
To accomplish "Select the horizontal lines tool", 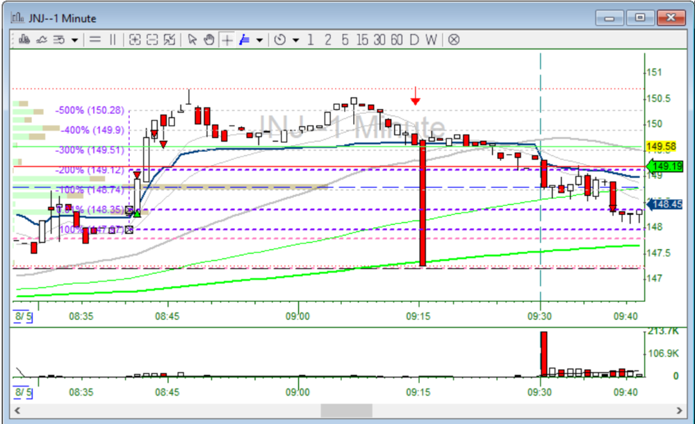I will [95, 40].
